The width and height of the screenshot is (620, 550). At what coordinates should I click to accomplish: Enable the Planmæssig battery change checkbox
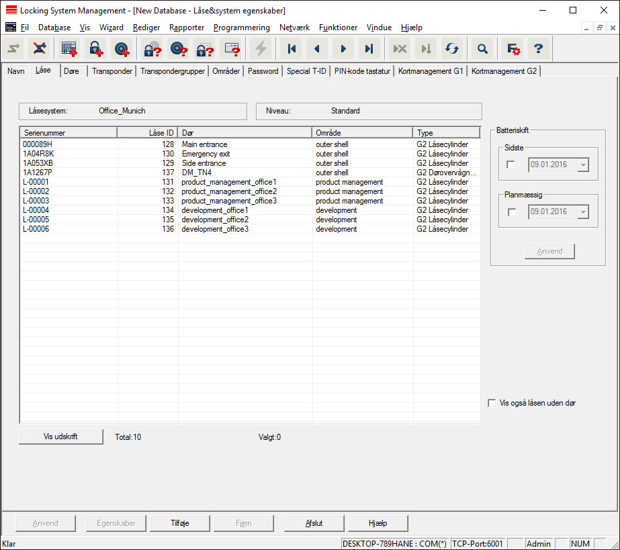tap(512, 212)
